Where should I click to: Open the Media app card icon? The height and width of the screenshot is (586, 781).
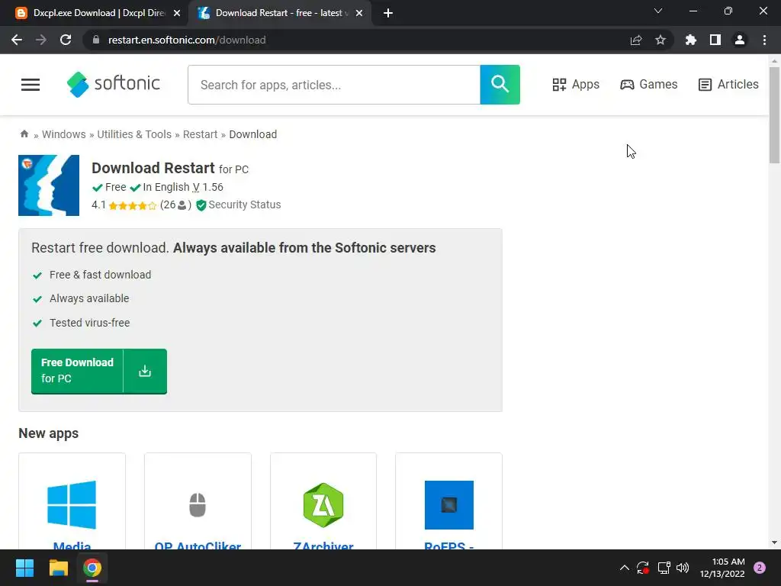click(72, 505)
